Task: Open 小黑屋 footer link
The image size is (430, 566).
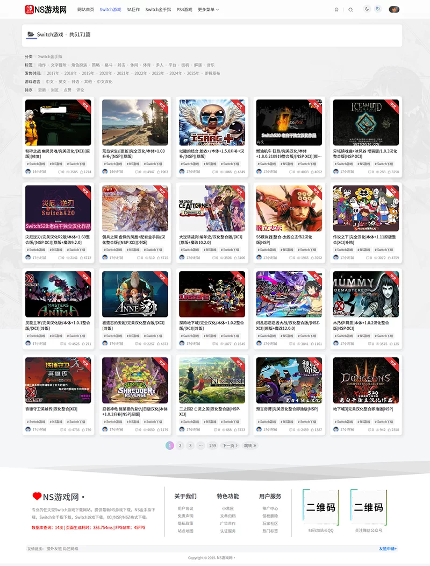Action: pos(227,508)
